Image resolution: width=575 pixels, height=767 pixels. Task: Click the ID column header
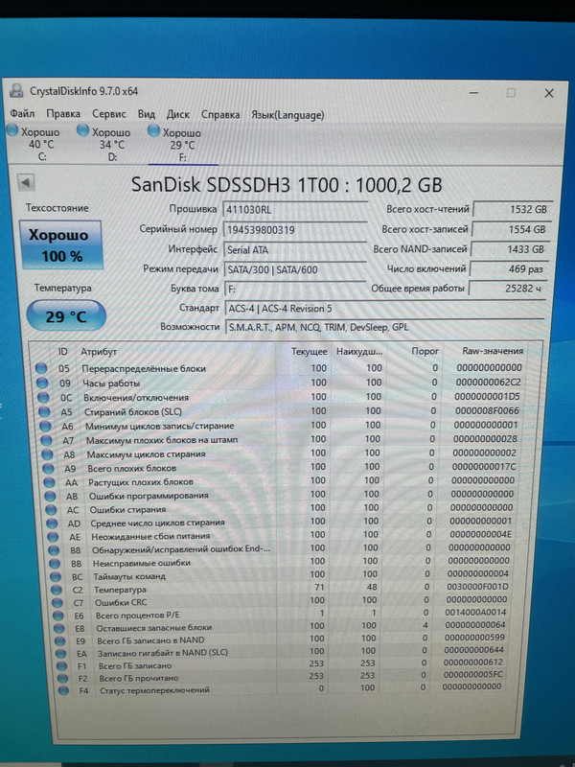[62, 352]
